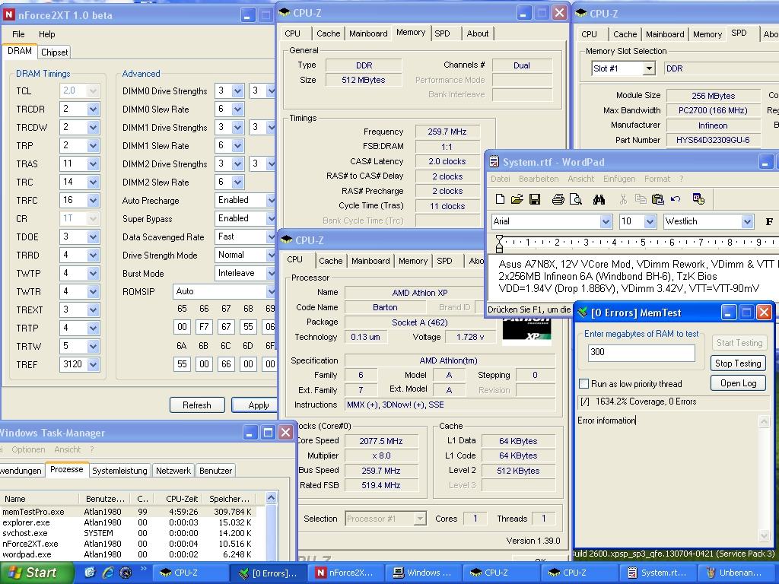Click the WordPad title bar document icon
This screenshot has height=584, width=779.
pos(494,162)
